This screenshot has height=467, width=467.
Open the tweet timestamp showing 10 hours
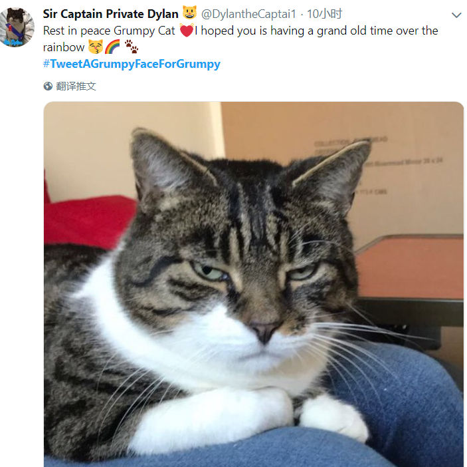[x=324, y=14]
